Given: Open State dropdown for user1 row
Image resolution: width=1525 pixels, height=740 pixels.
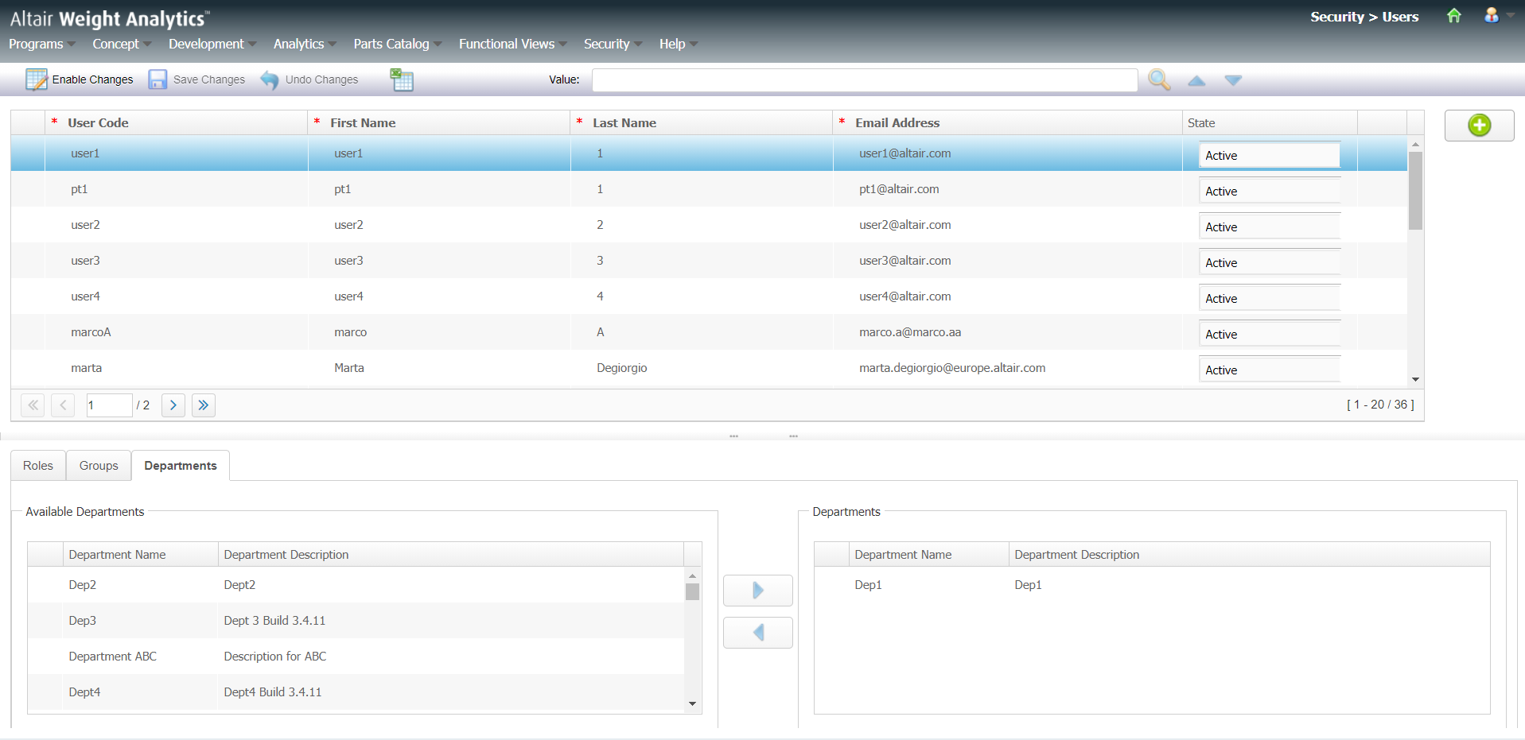Looking at the screenshot, I should point(1269,156).
